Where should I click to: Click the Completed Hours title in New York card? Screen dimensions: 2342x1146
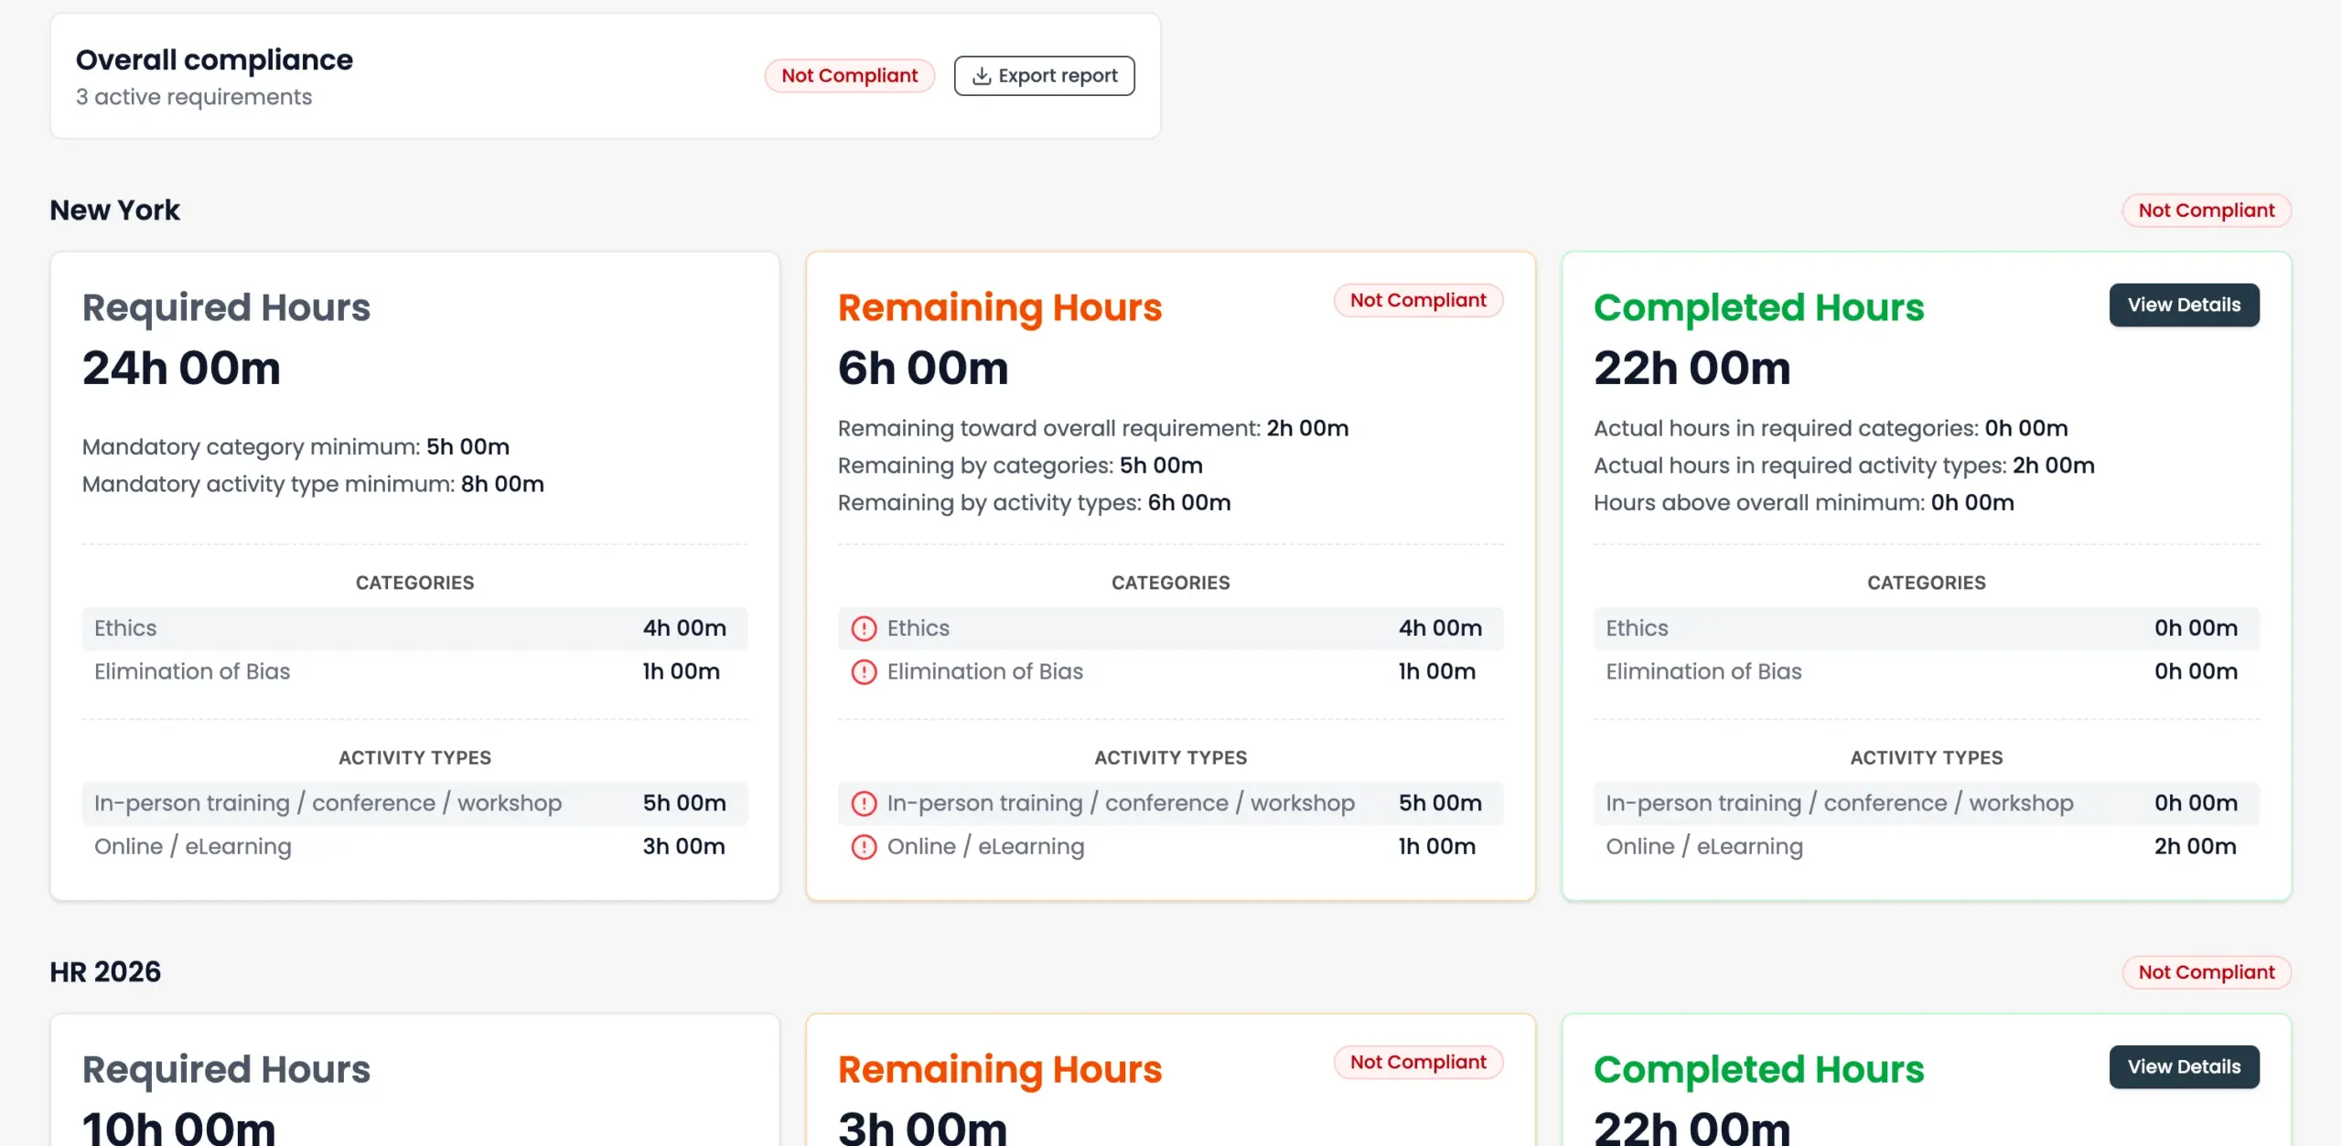(x=1758, y=307)
